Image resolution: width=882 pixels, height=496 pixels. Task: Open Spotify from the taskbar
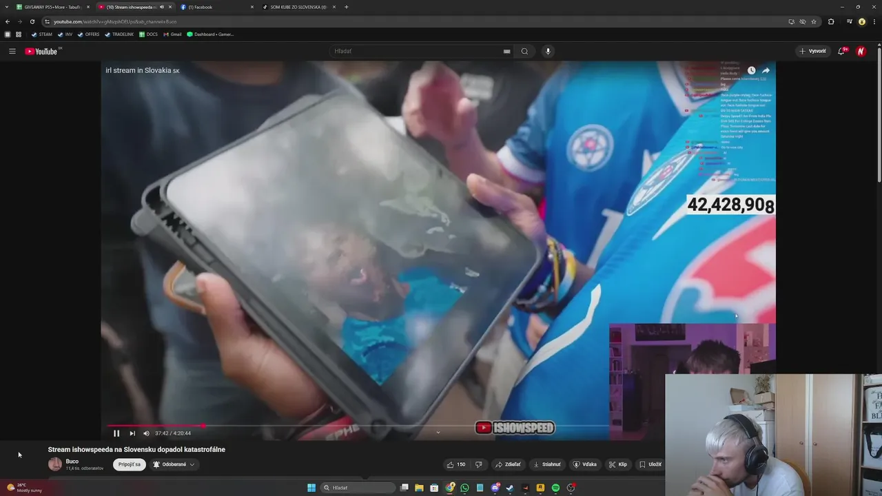click(x=555, y=488)
